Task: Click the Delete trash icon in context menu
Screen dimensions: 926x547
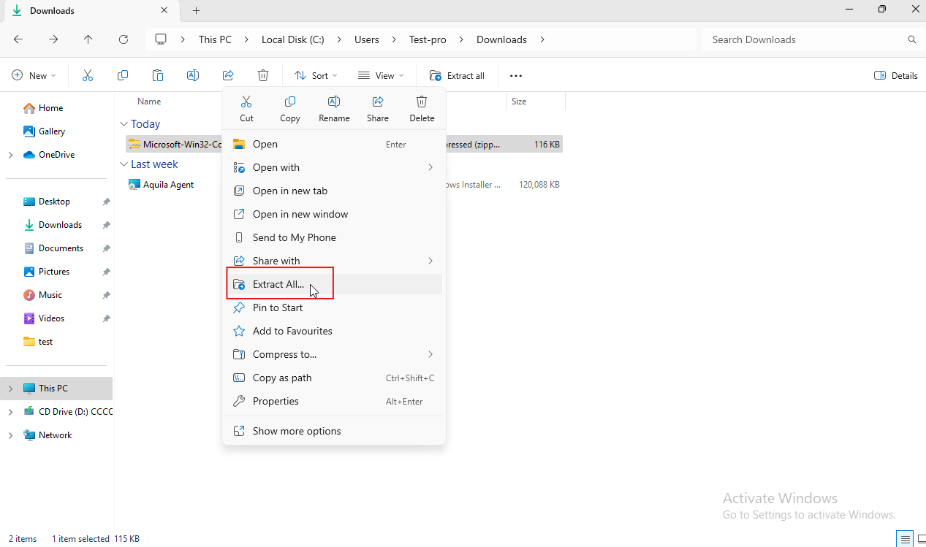Action: (422, 102)
